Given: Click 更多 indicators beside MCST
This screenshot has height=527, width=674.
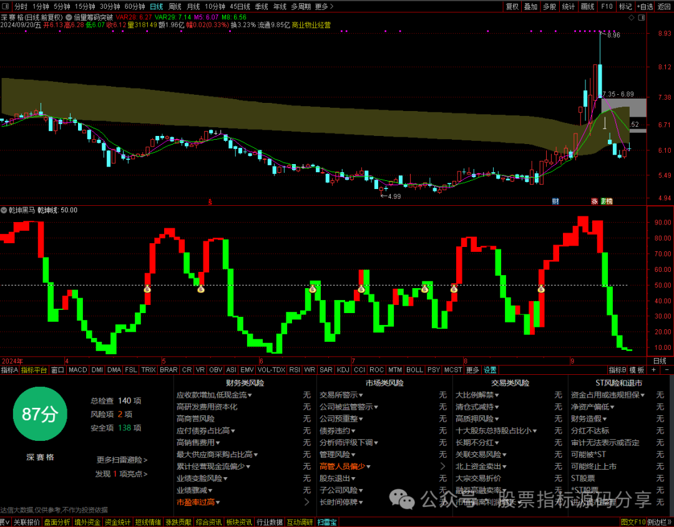Looking at the screenshot, I should pyautogui.click(x=472, y=370).
